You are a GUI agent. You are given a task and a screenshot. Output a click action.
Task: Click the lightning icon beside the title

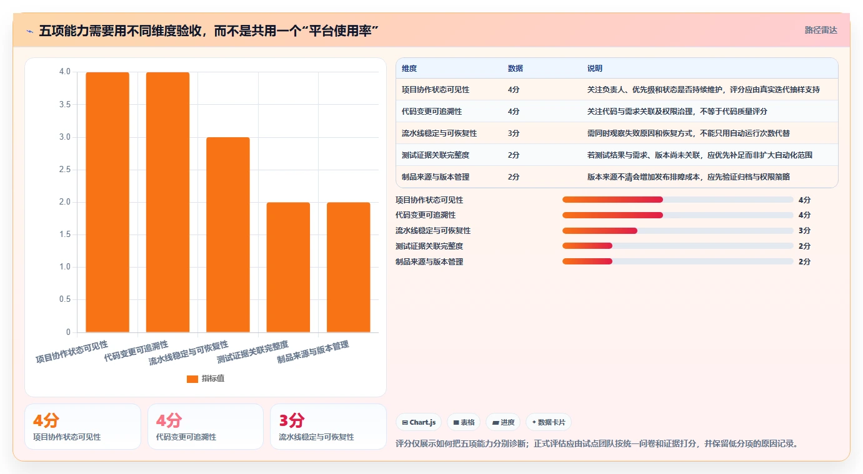pyautogui.click(x=29, y=31)
